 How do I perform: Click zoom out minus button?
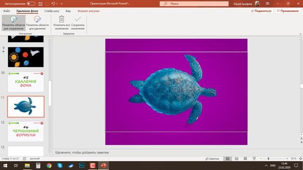[261, 159]
